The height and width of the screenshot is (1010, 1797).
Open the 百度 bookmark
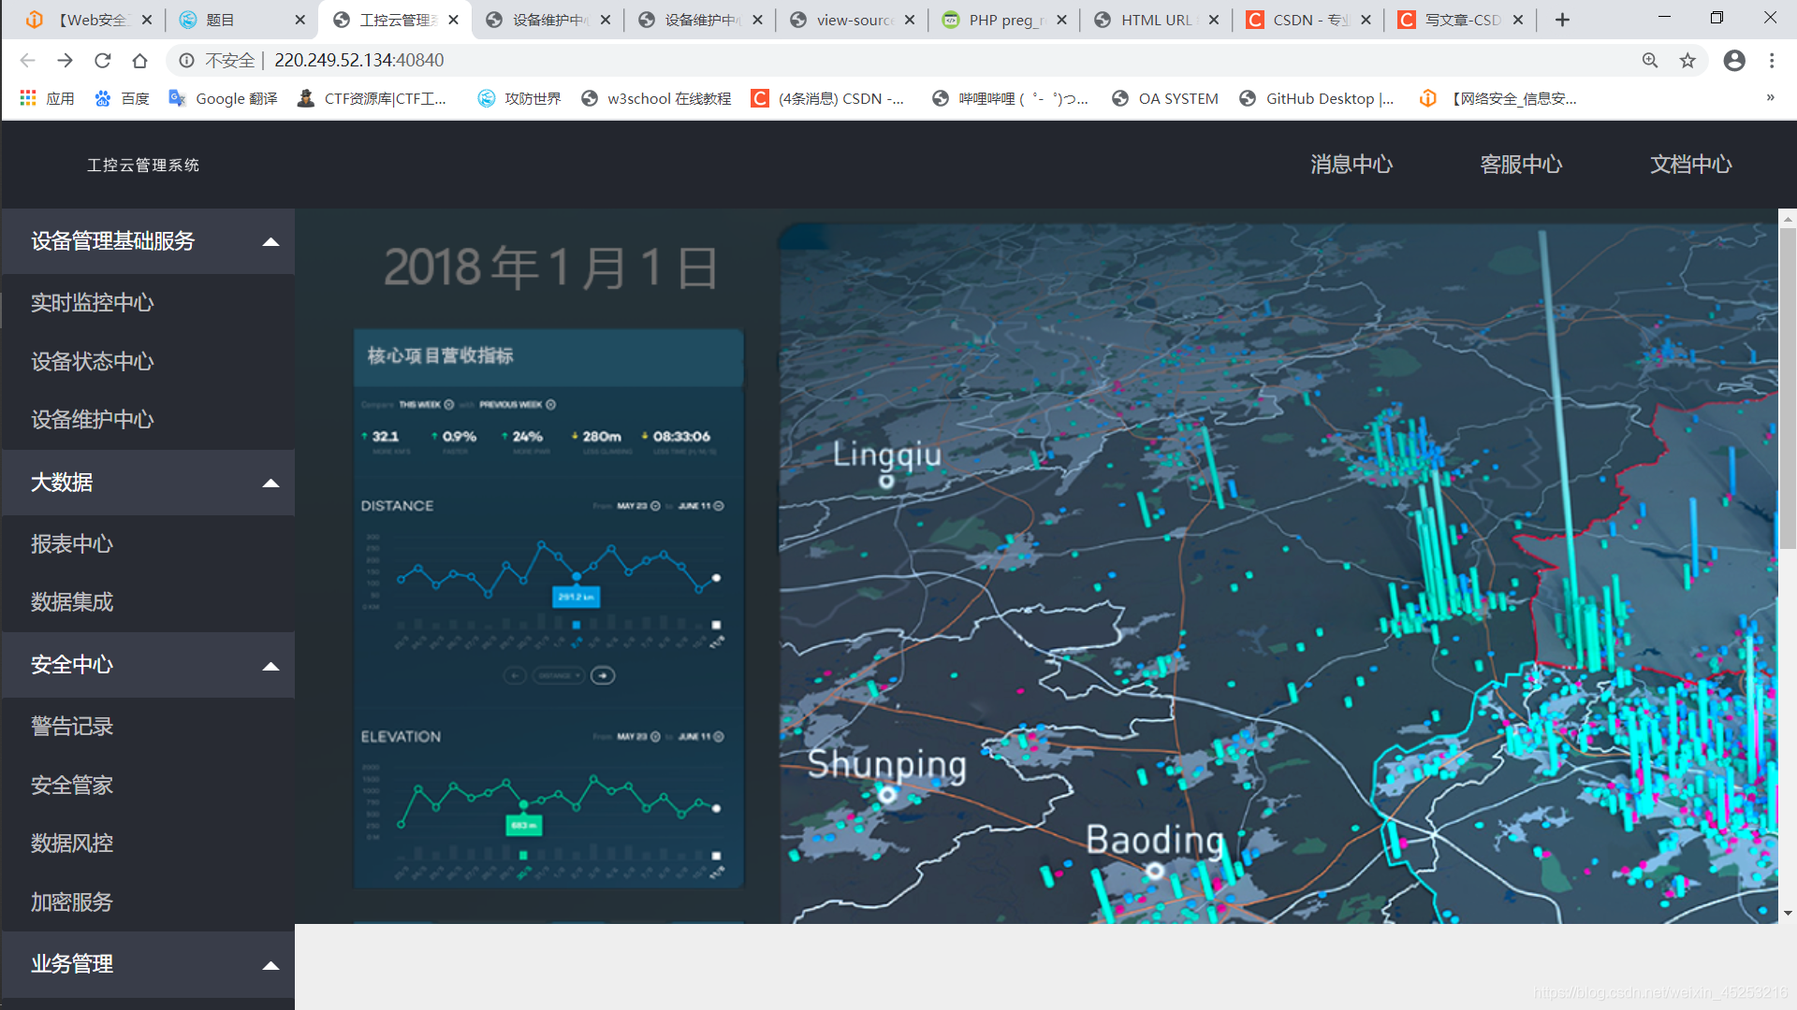pos(122,98)
